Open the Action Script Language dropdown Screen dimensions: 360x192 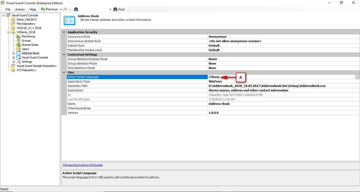pos(357,77)
